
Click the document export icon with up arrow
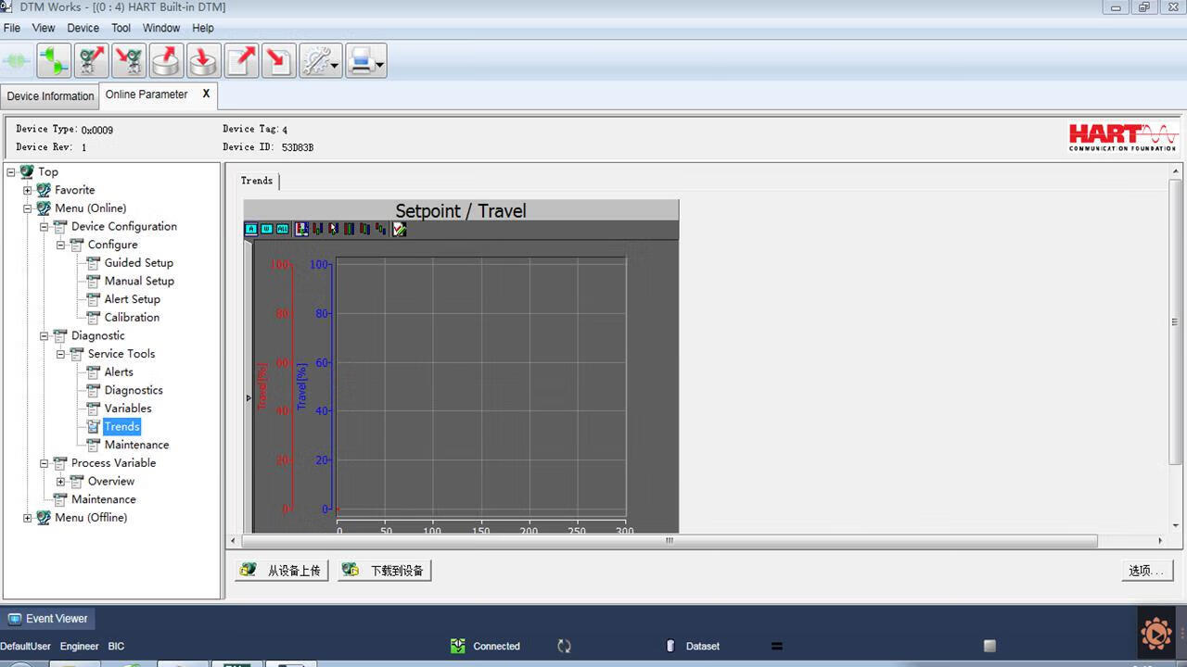(x=241, y=61)
